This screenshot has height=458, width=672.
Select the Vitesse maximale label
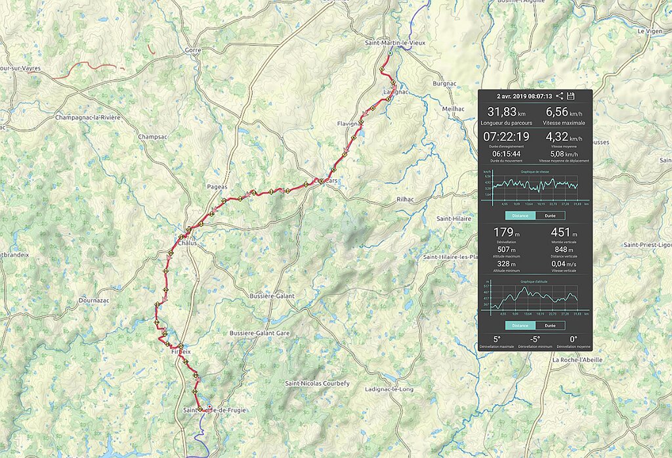coord(564,123)
